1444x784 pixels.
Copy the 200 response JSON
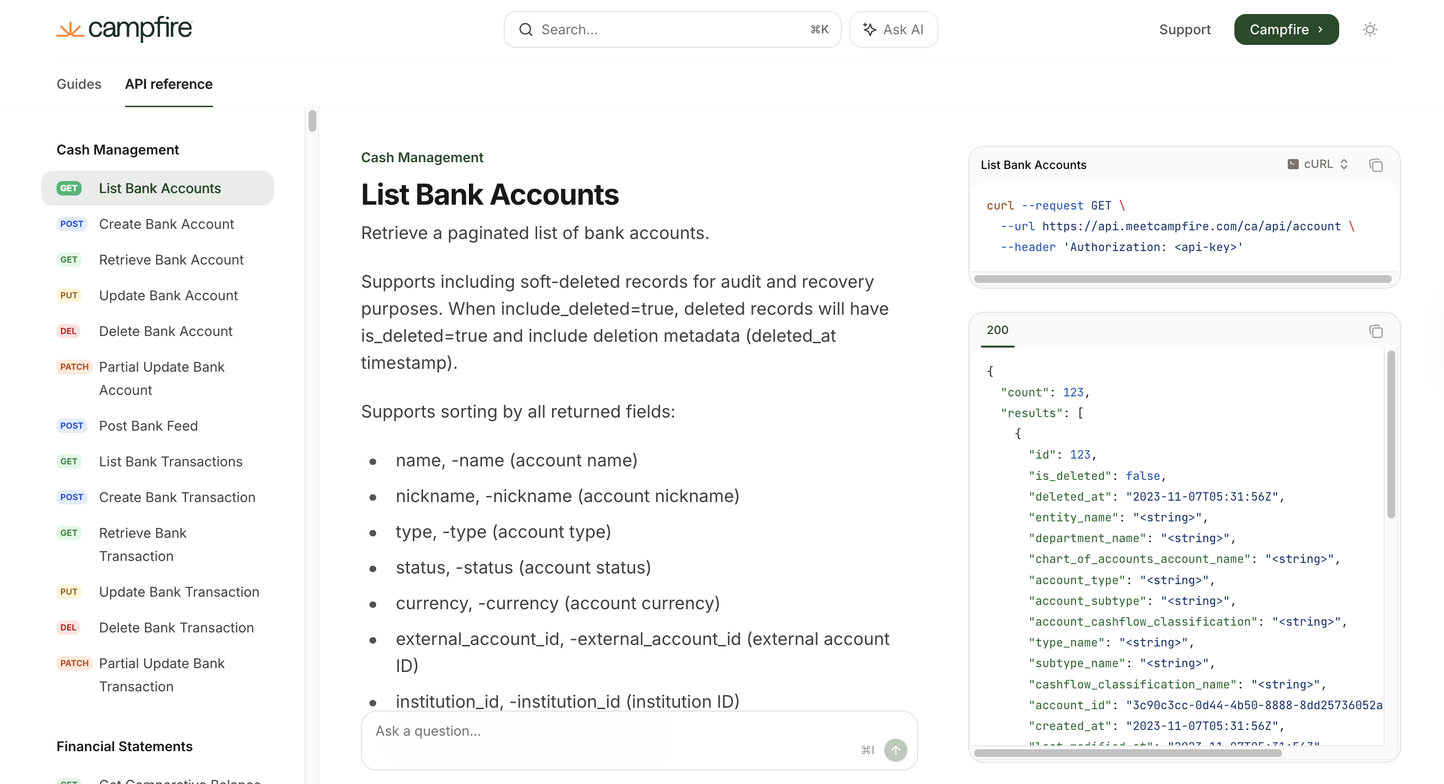(x=1375, y=331)
